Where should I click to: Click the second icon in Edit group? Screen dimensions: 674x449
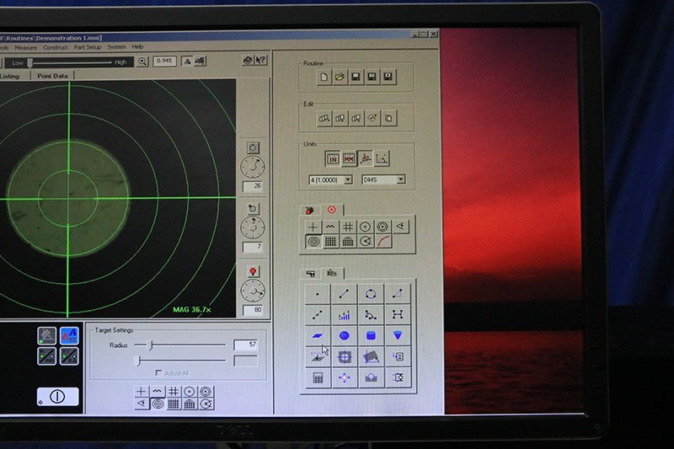click(340, 118)
